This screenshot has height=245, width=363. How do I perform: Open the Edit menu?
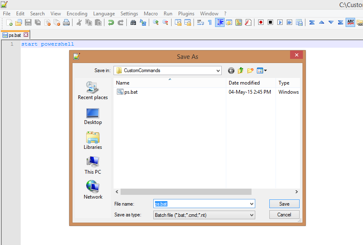click(x=20, y=14)
